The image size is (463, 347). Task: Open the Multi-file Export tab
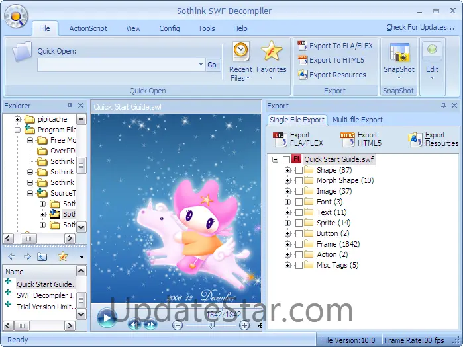click(x=357, y=120)
